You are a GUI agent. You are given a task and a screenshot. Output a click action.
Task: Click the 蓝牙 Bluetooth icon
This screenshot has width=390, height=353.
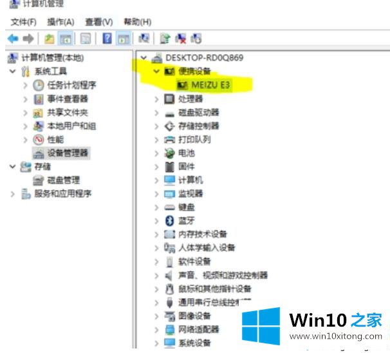point(170,221)
